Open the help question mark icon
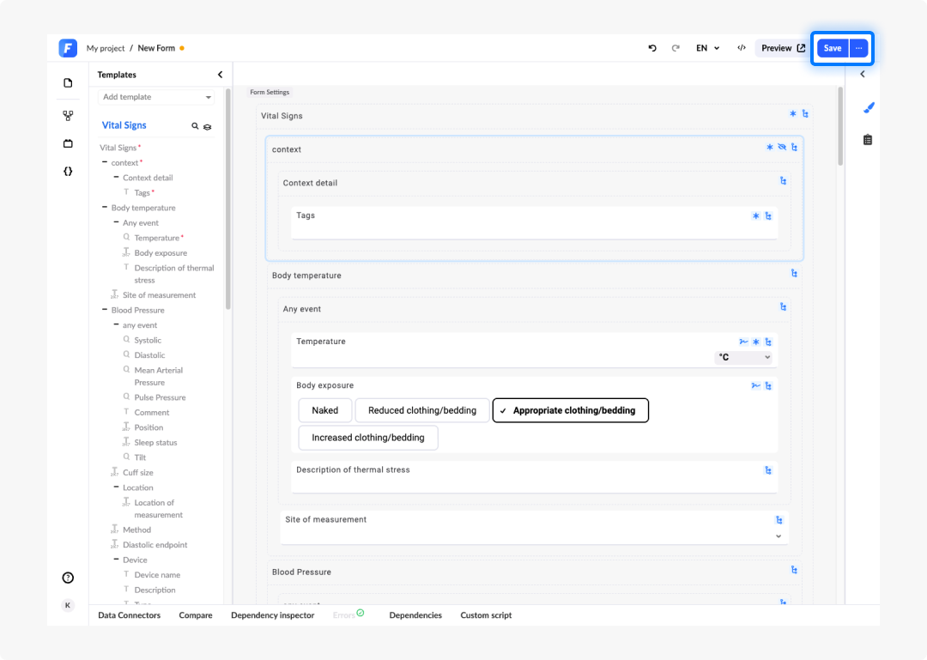The height and width of the screenshot is (660, 927). point(68,578)
